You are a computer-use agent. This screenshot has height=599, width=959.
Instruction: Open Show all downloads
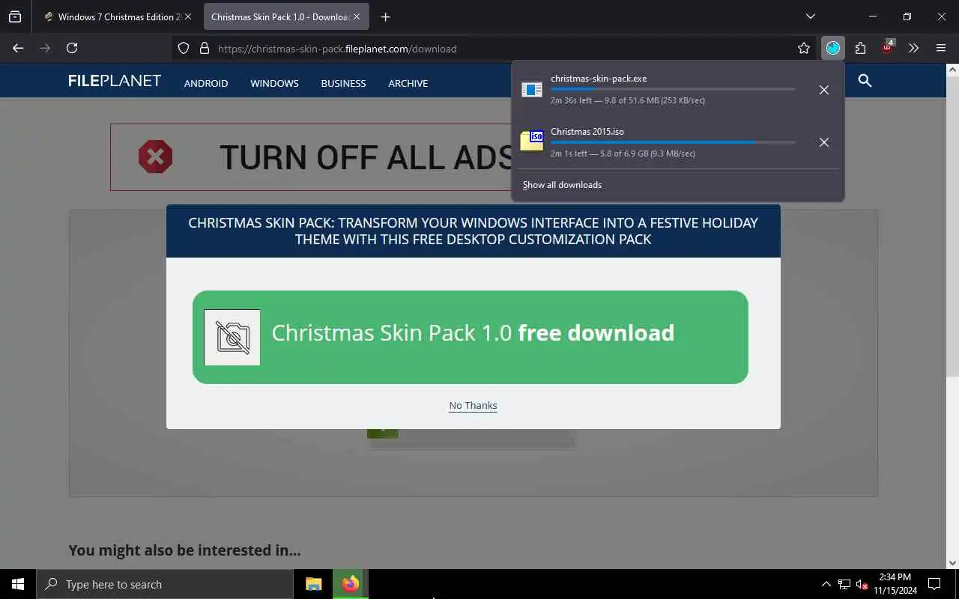562,185
